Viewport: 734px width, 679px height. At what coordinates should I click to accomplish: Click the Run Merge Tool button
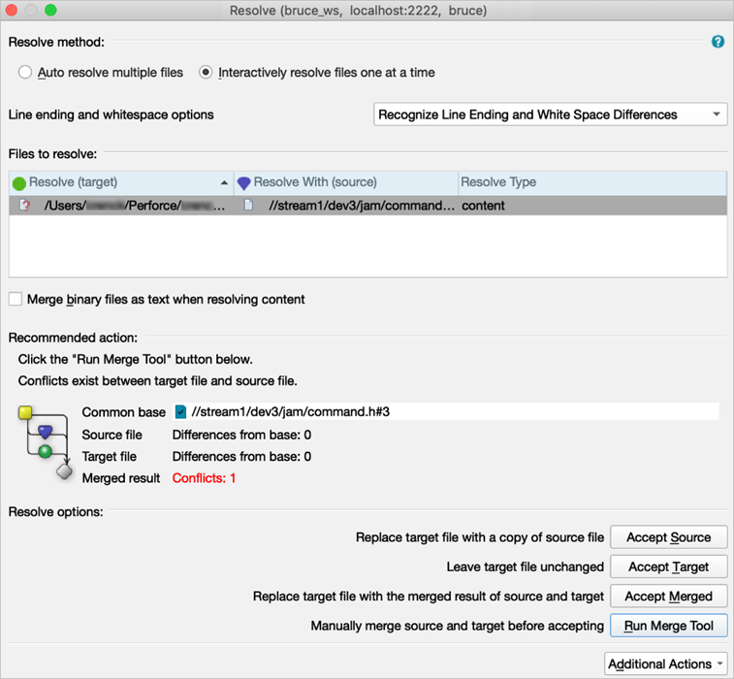click(x=668, y=626)
